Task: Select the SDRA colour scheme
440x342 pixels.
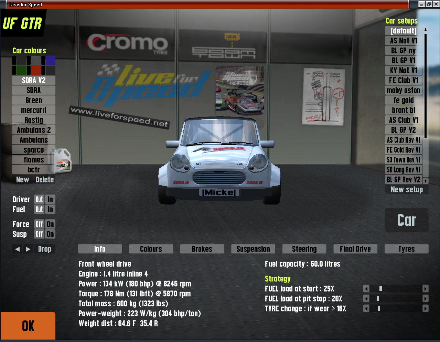Action: click(x=34, y=90)
